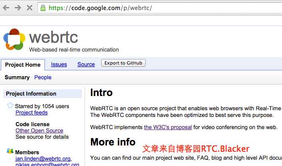Image resolution: width=282 pixels, height=166 pixels.
Task: Select the Summary sub-tab
Action: coord(17,78)
